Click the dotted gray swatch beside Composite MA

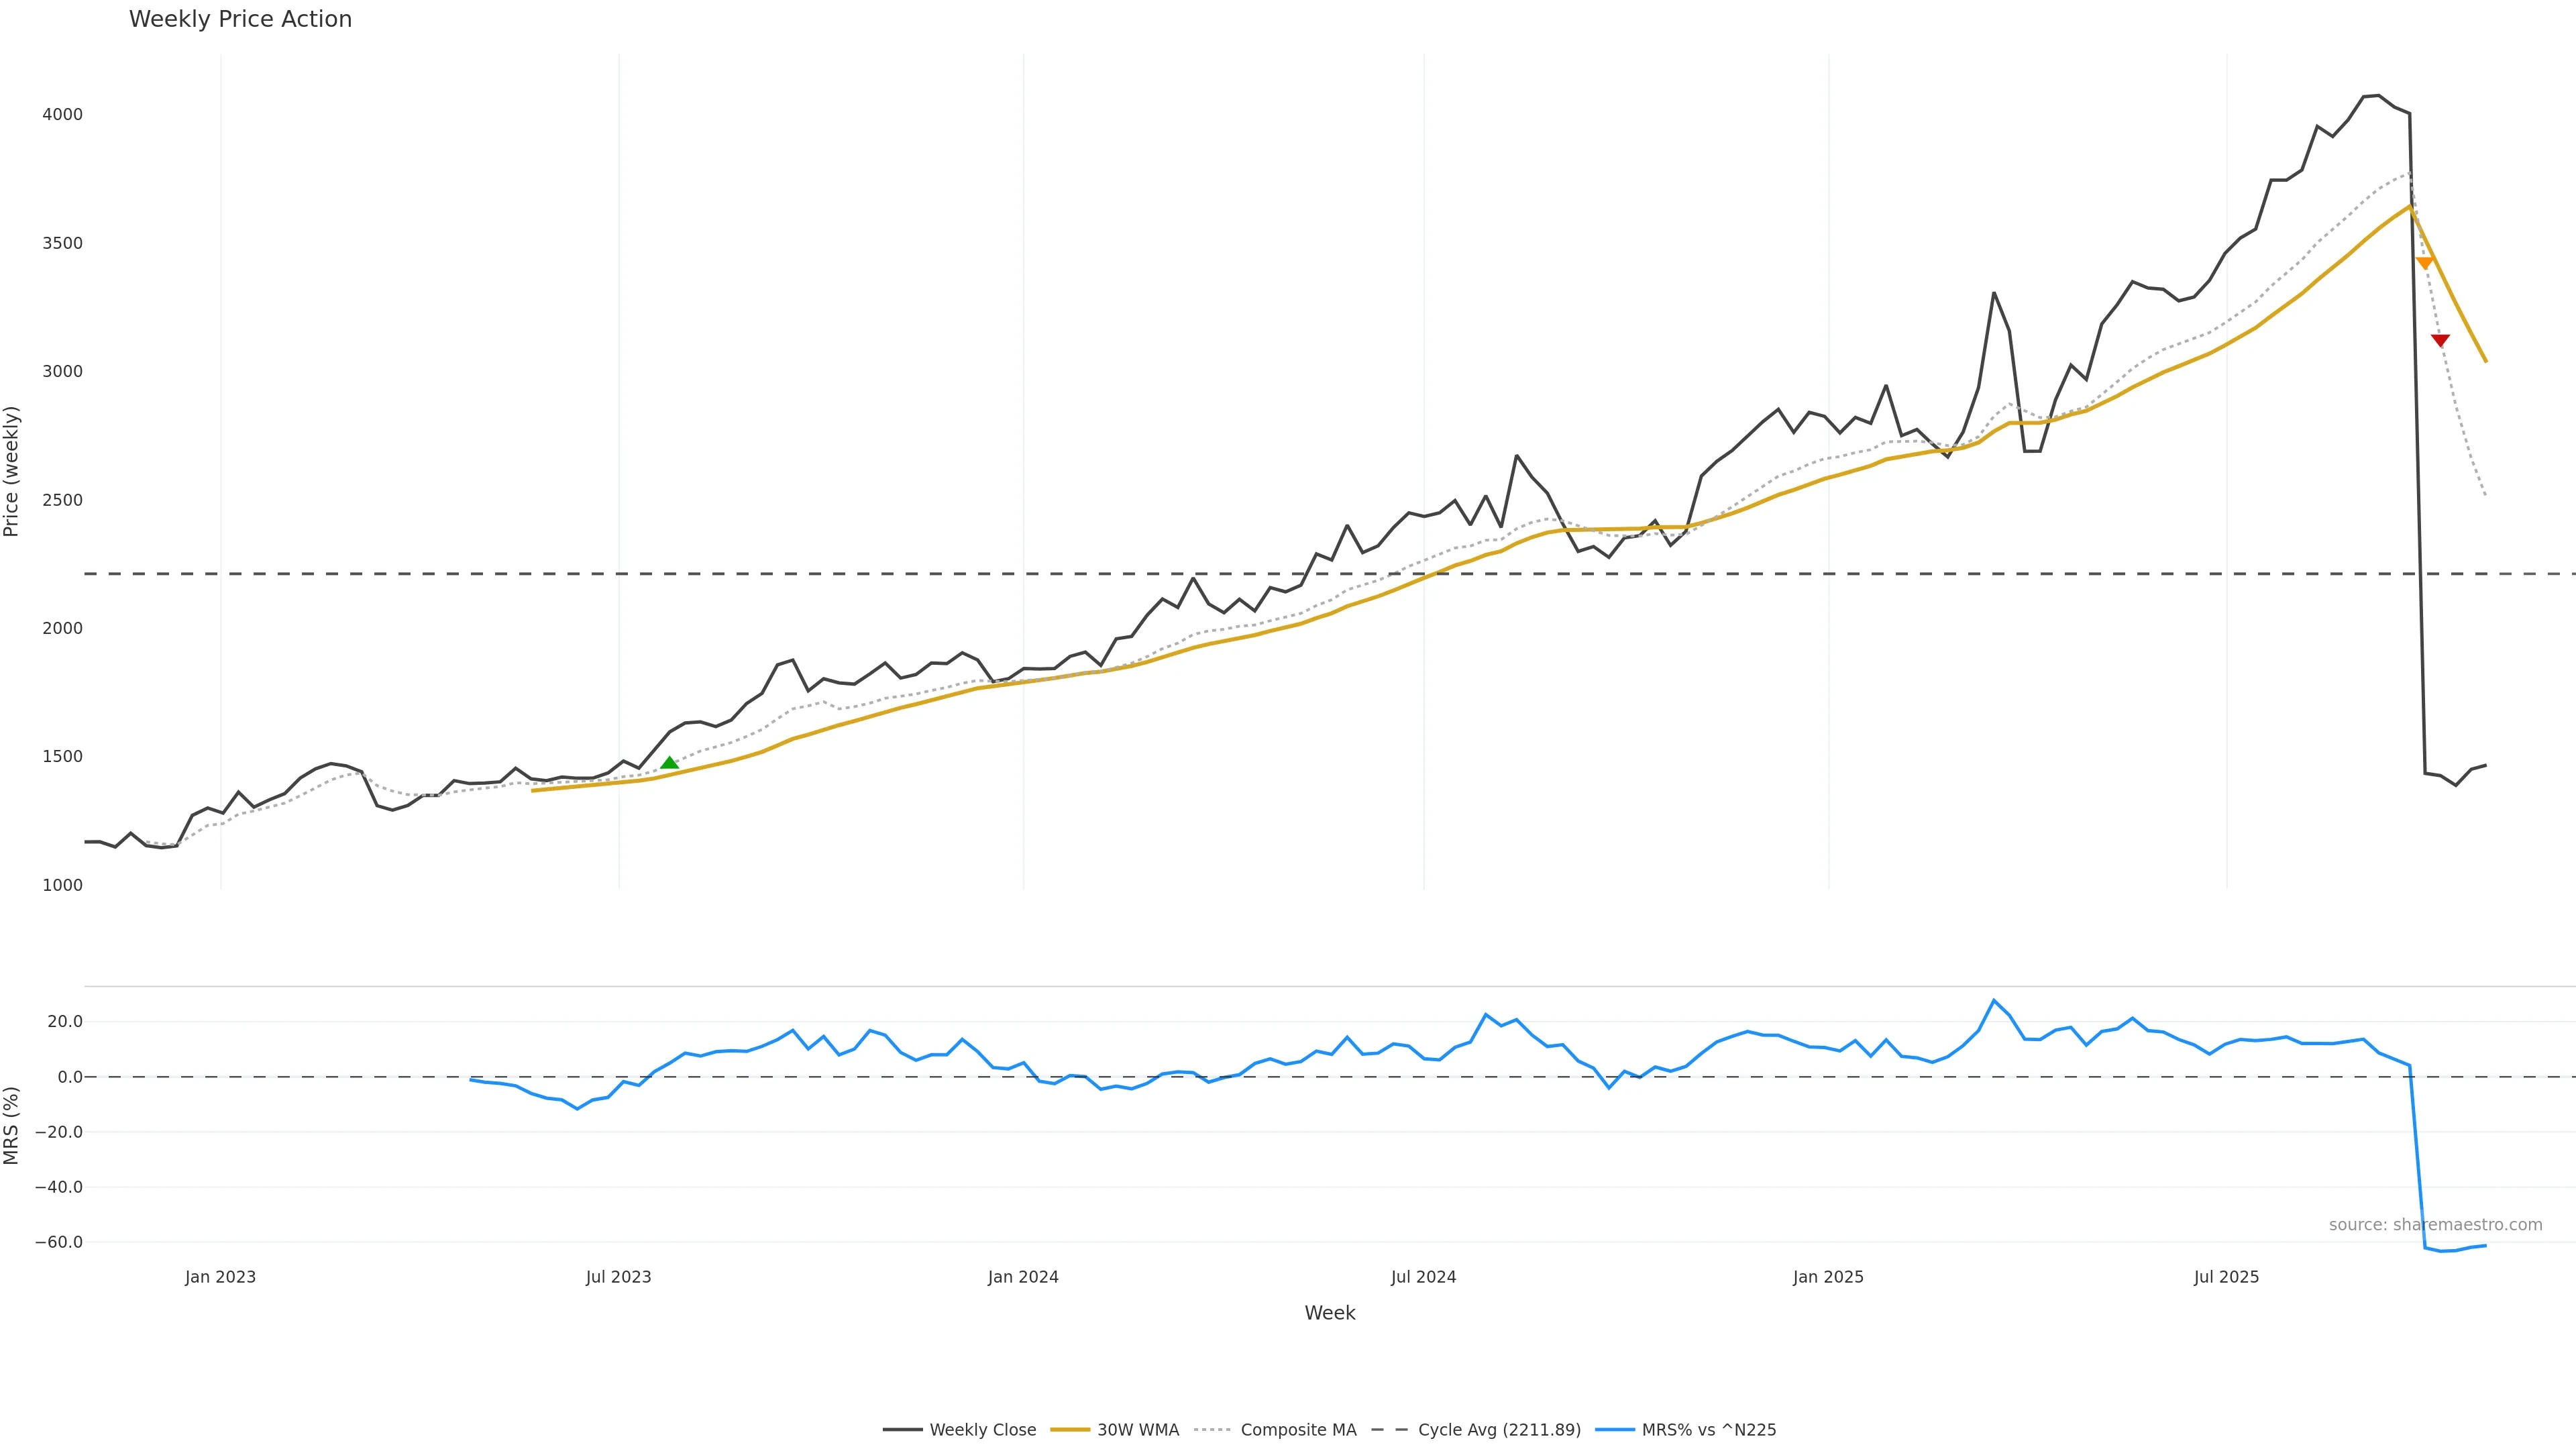1212,1430
